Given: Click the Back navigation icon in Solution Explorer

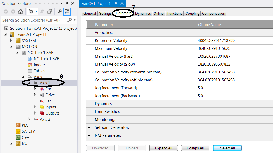Looking at the screenshot, I should click(x=6, y=12).
